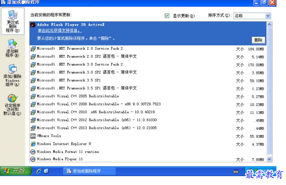The width and height of the screenshot is (286, 185).
Task: Click icon for .NET Framework 3.5 SP1 entry
Action: [33, 80]
